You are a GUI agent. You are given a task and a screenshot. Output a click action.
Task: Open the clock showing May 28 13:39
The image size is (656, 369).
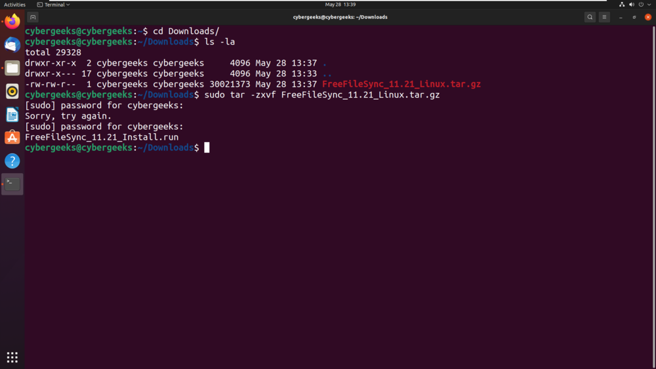340,5
